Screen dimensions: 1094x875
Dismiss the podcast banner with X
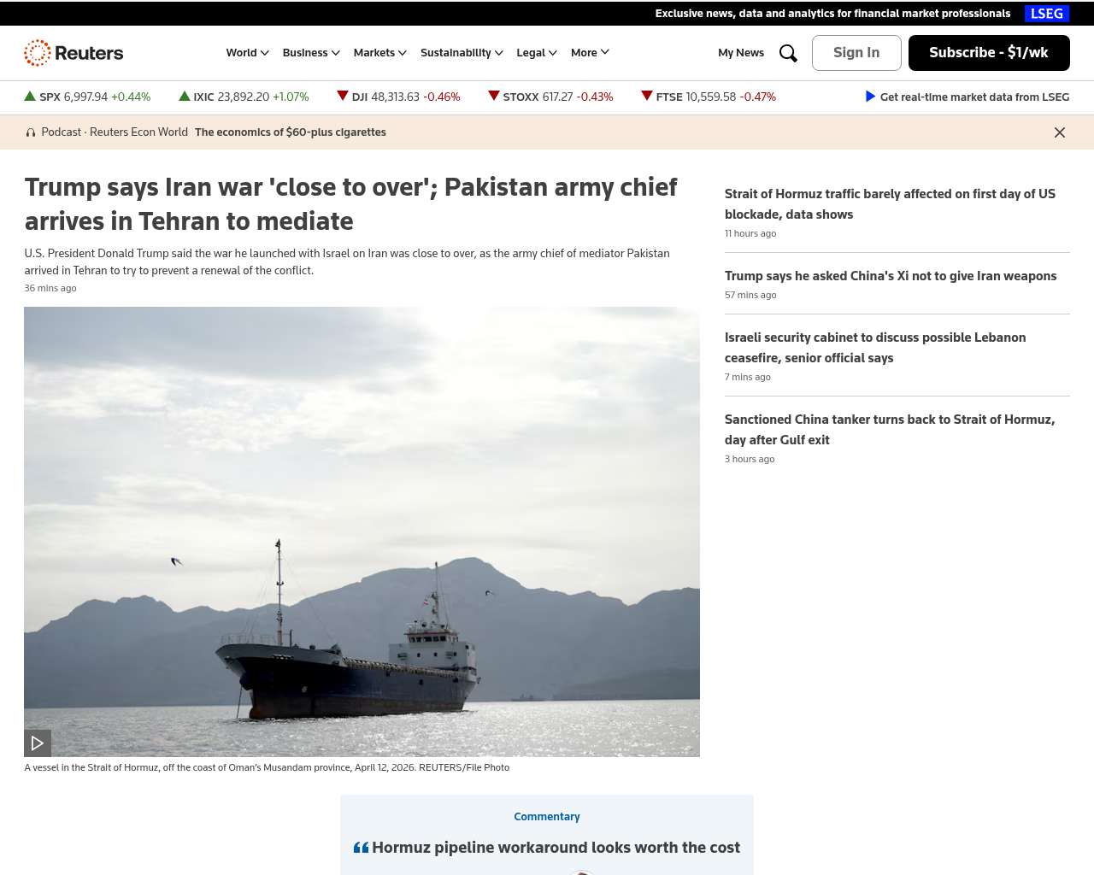pos(1060,132)
